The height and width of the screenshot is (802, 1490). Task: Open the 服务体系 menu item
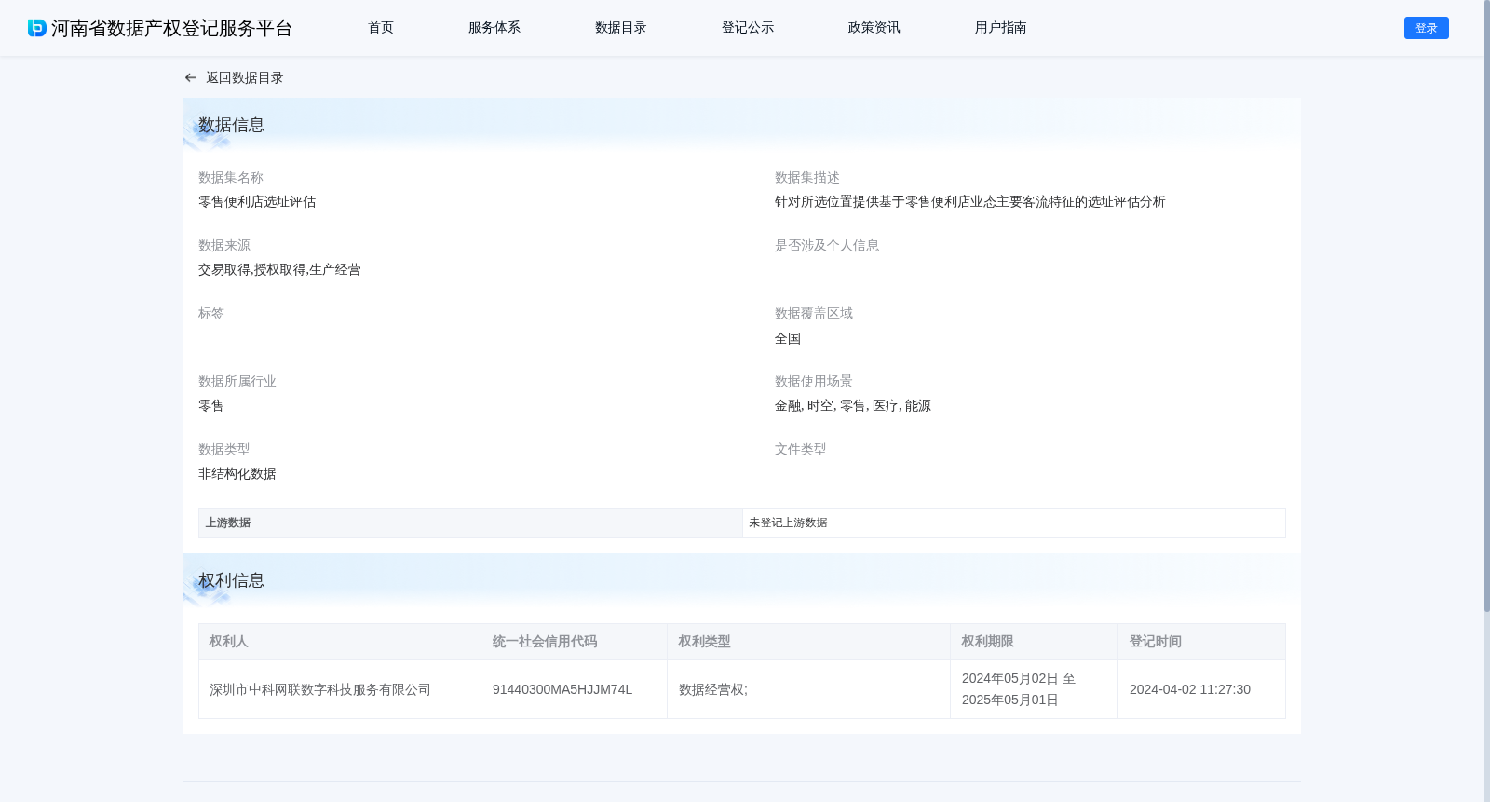coord(494,28)
